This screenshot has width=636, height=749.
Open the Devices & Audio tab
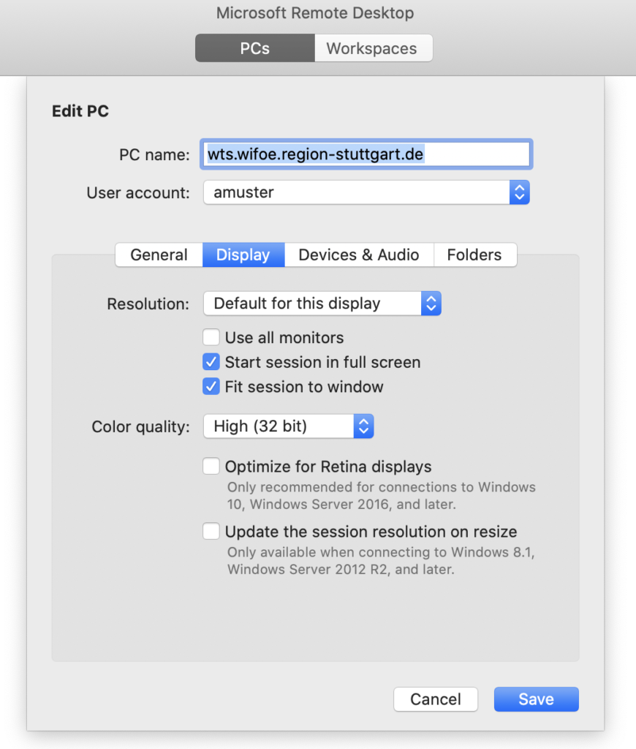(359, 255)
